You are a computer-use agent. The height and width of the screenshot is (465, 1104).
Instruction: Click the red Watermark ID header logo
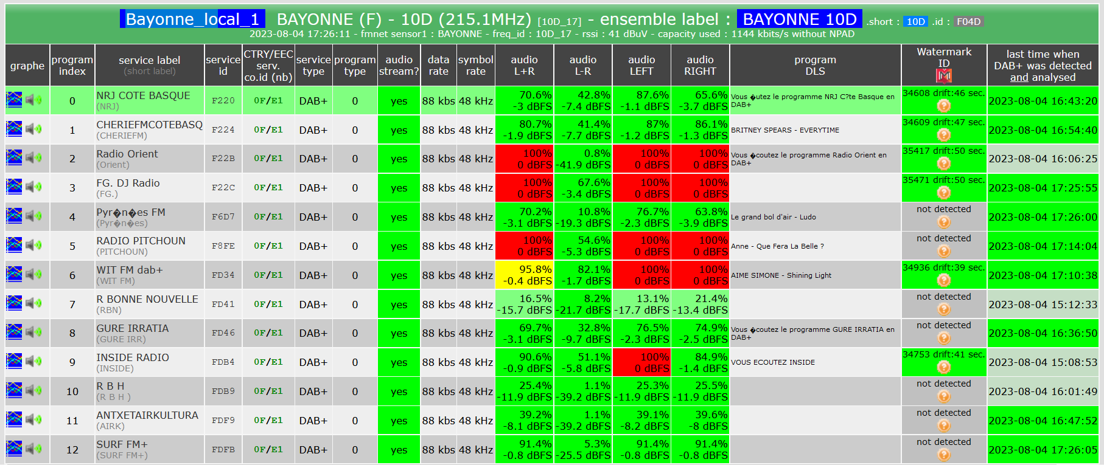pyautogui.click(x=943, y=76)
